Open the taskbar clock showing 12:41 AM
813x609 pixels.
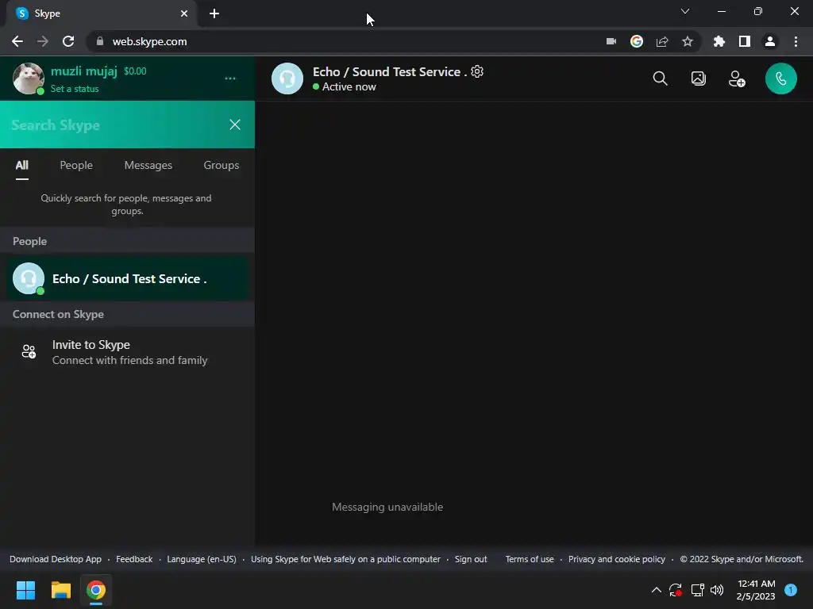[756, 590]
